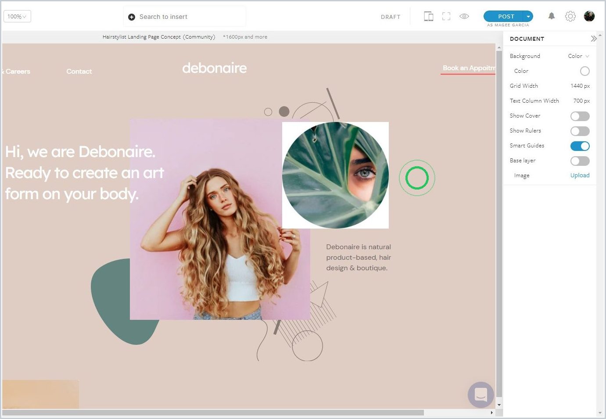Click the canvas scroll right arrow
Image resolution: width=606 pixels, height=419 pixels.
tap(491, 412)
